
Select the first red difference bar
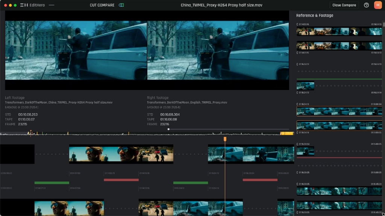point(121,180)
